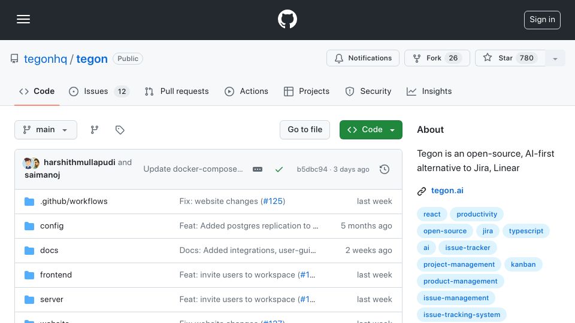Open the 'Feat: Added postgres replication' commit

pyautogui.click(x=249, y=226)
